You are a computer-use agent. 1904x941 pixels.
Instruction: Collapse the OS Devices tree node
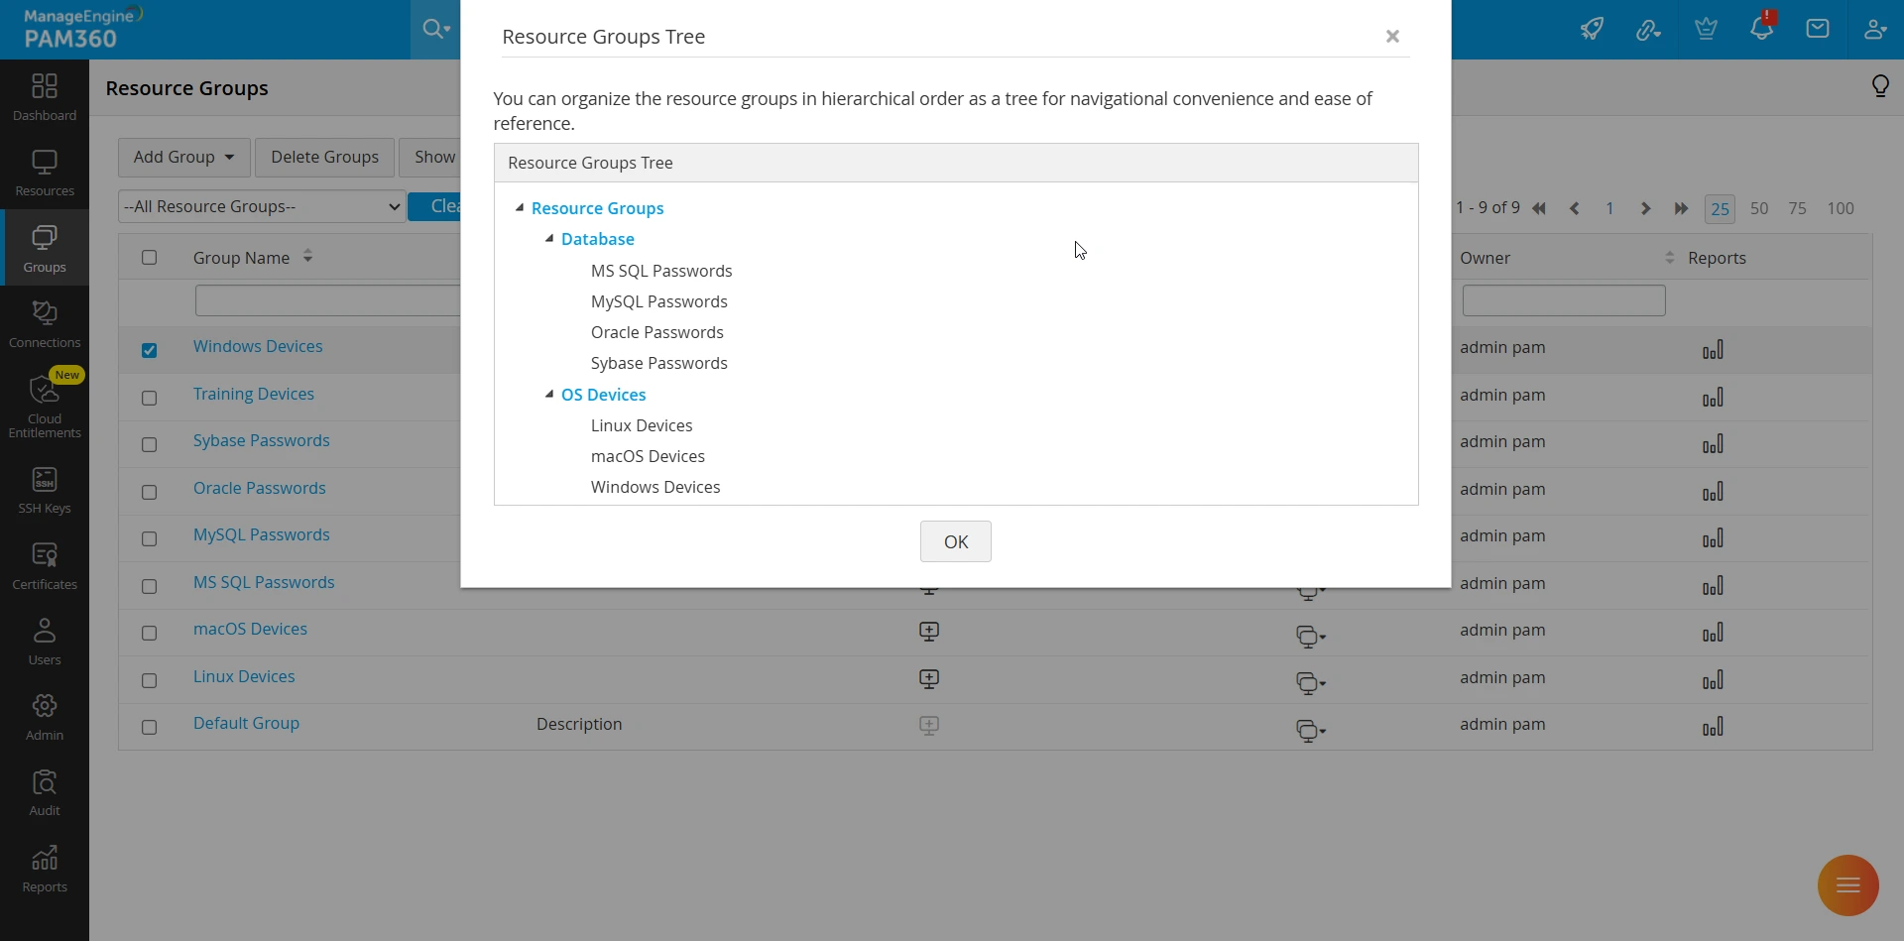[x=549, y=395]
